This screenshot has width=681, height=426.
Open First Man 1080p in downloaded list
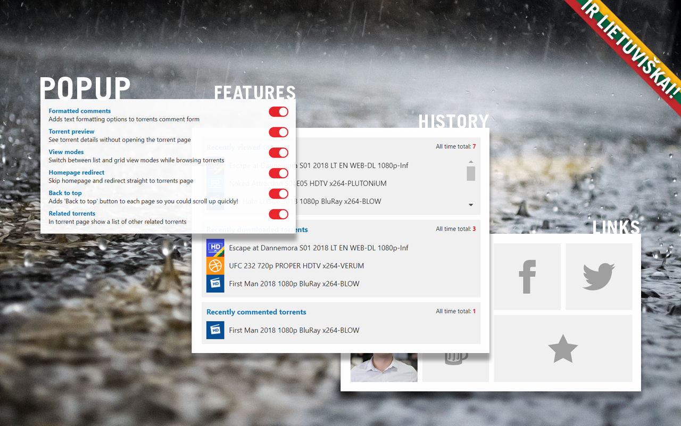[x=294, y=284]
